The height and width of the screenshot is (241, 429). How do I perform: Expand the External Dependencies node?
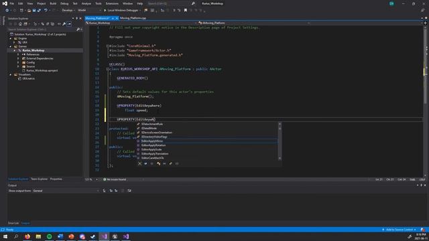pos(18,58)
